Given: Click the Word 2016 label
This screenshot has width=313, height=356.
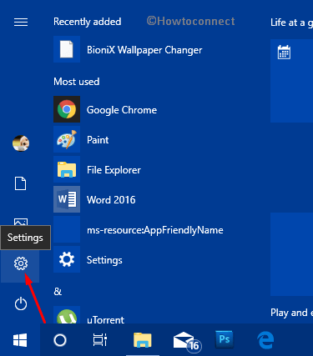Looking at the screenshot, I should [111, 200].
